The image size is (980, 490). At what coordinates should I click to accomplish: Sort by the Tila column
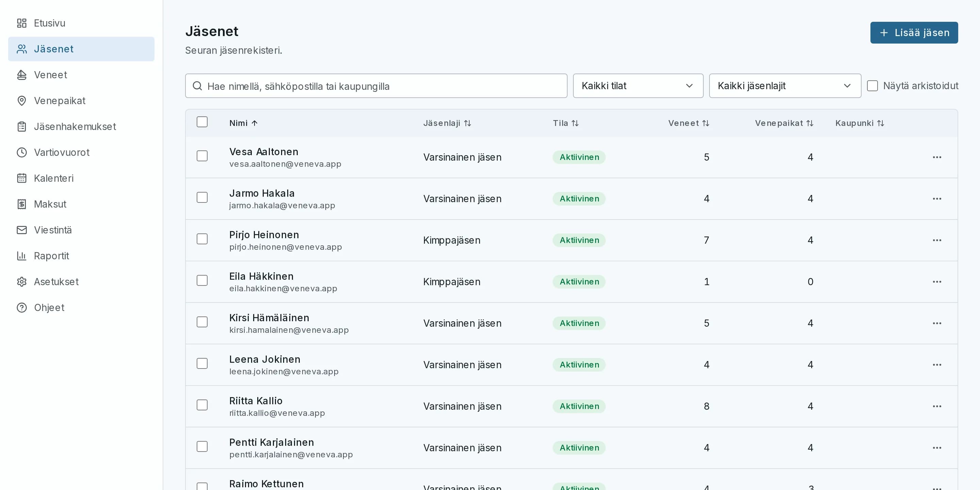point(565,123)
